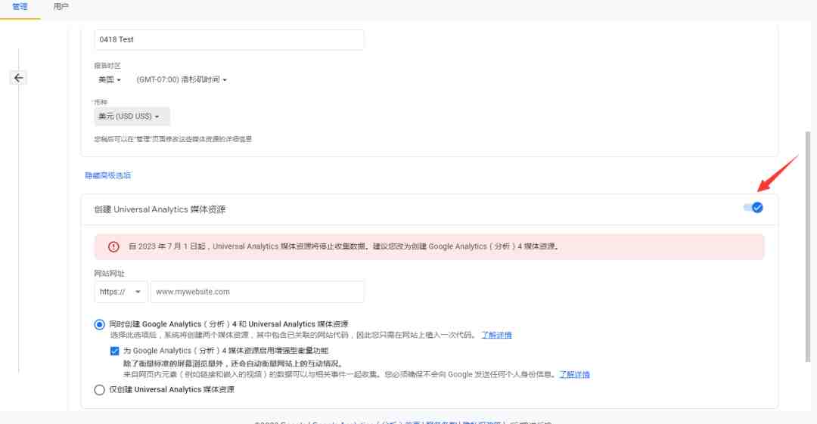Switch to the 用户 tab
817x424 pixels.
pos(61,7)
